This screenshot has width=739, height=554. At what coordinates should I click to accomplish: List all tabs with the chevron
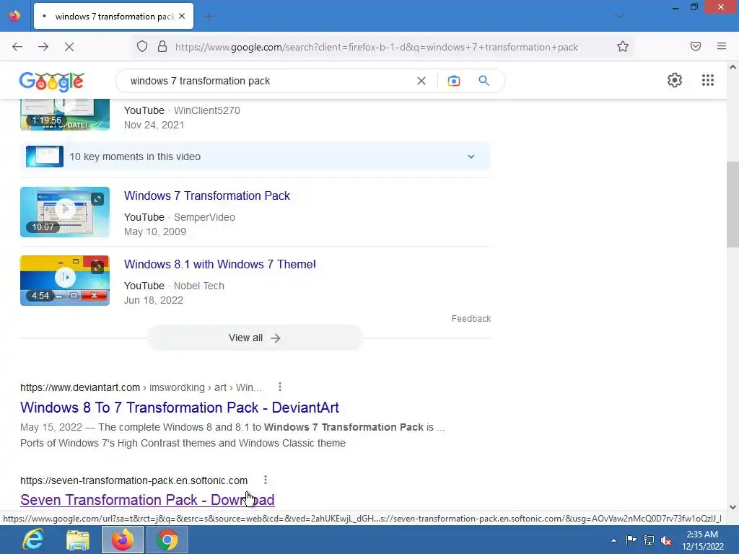pyautogui.click(x=619, y=16)
